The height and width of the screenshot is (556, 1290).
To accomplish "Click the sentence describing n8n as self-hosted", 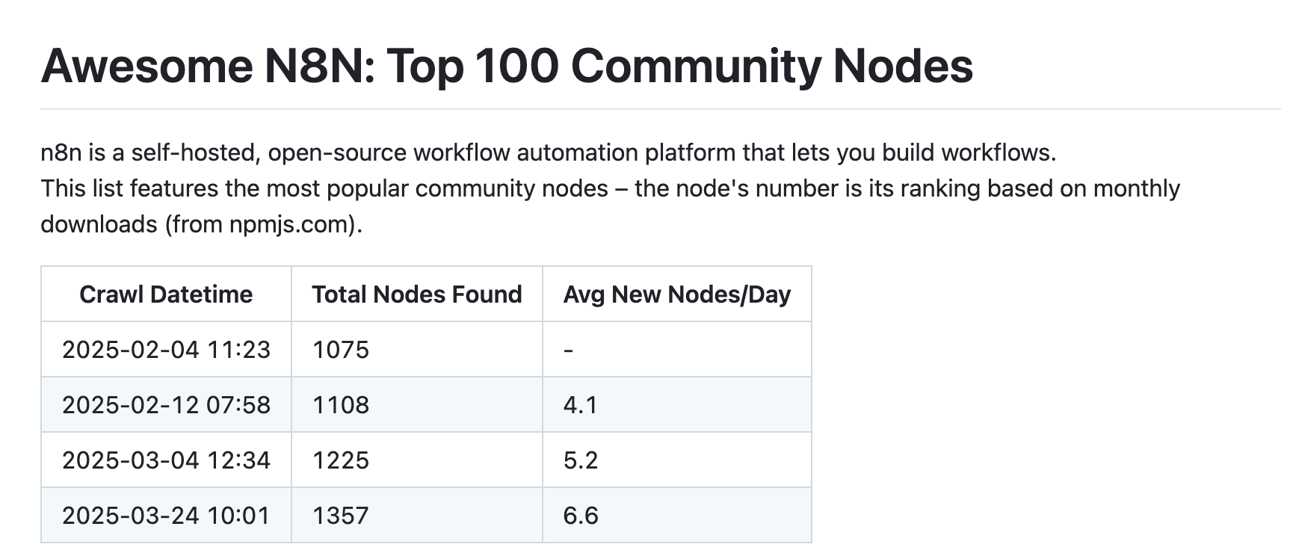I will coord(548,152).
